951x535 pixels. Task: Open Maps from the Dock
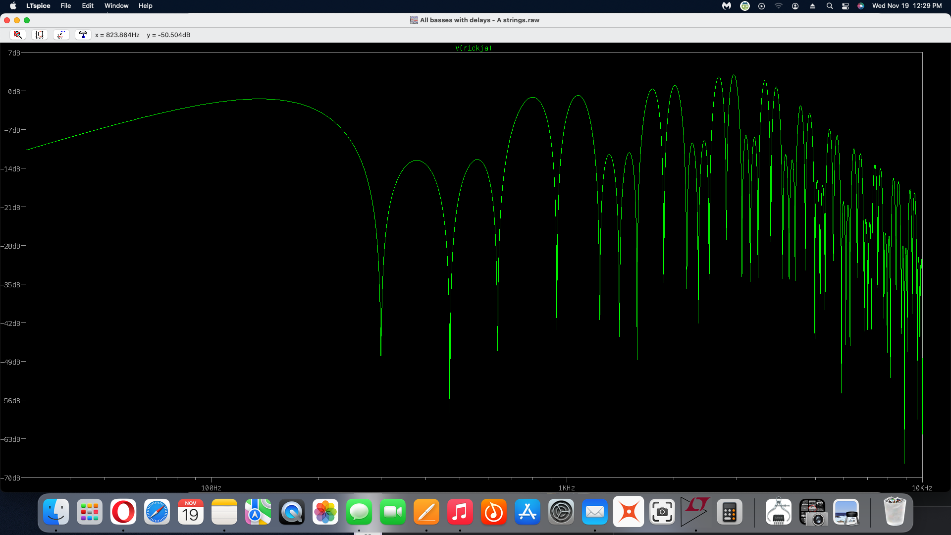[x=258, y=512]
